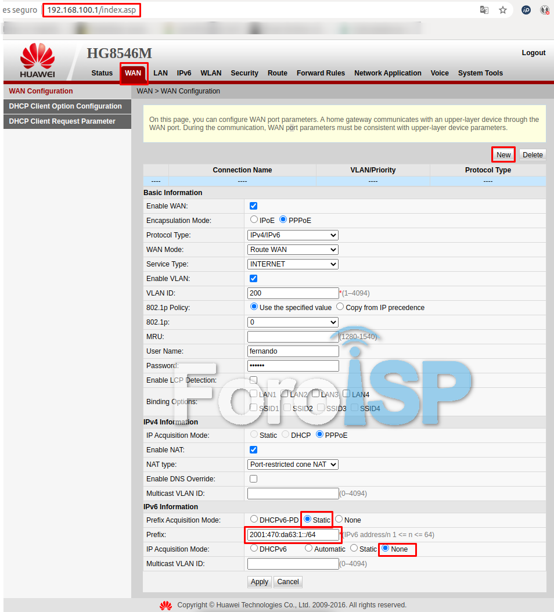Click the New connection button
554x612 pixels.
[503, 154]
